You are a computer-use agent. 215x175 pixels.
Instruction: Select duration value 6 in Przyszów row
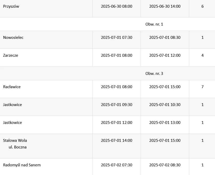click(202, 6)
